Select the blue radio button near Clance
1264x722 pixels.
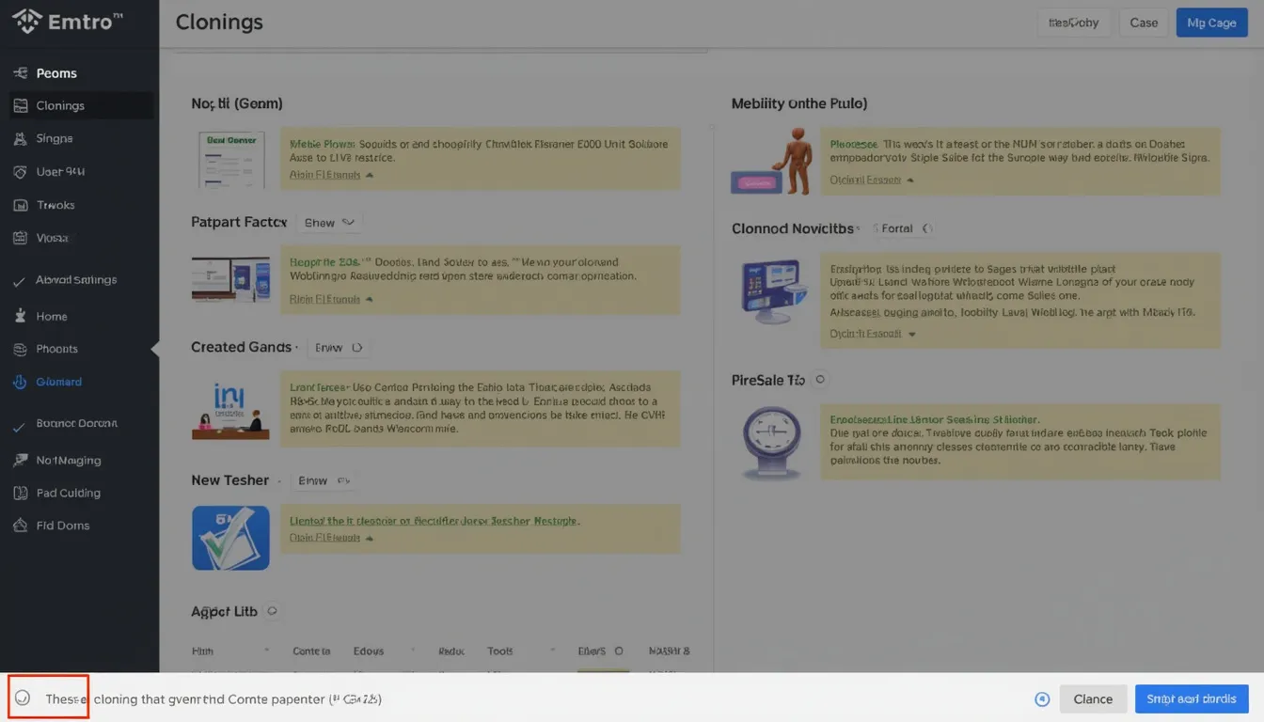pos(1042,698)
